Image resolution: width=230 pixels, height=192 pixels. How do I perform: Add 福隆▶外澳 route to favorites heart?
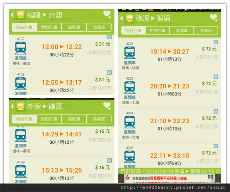(x=107, y=15)
